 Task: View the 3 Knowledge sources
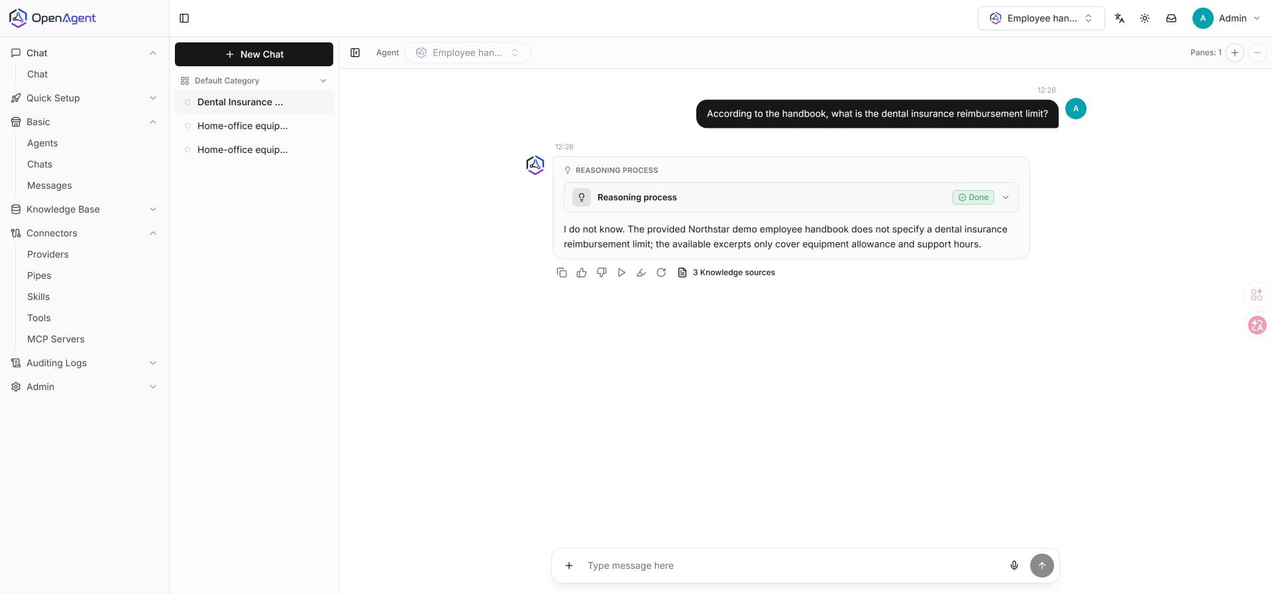pos(726,273)
